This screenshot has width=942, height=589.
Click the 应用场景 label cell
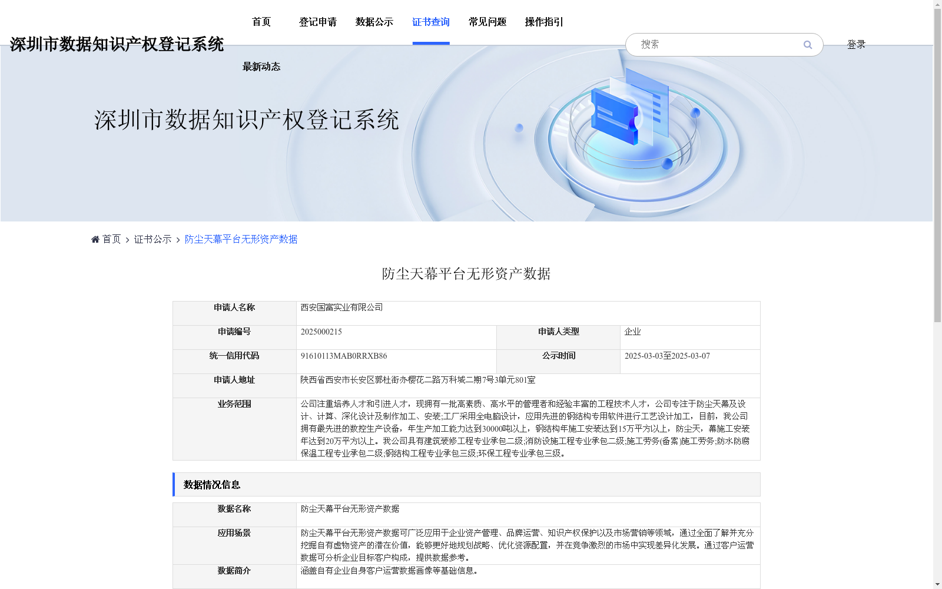(x=234, y=545)
